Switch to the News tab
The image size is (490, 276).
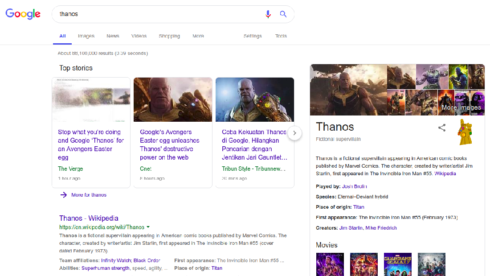tap(113, 36)
